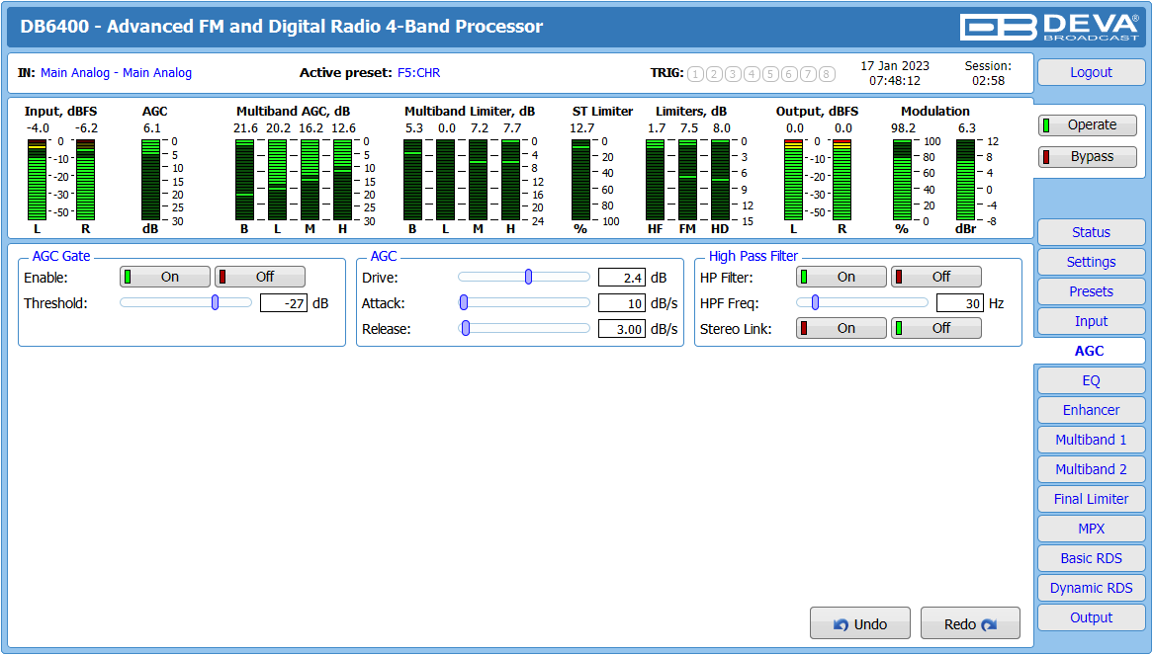Click the Undo button
The image size is (1153, 655).
(860, 623)
